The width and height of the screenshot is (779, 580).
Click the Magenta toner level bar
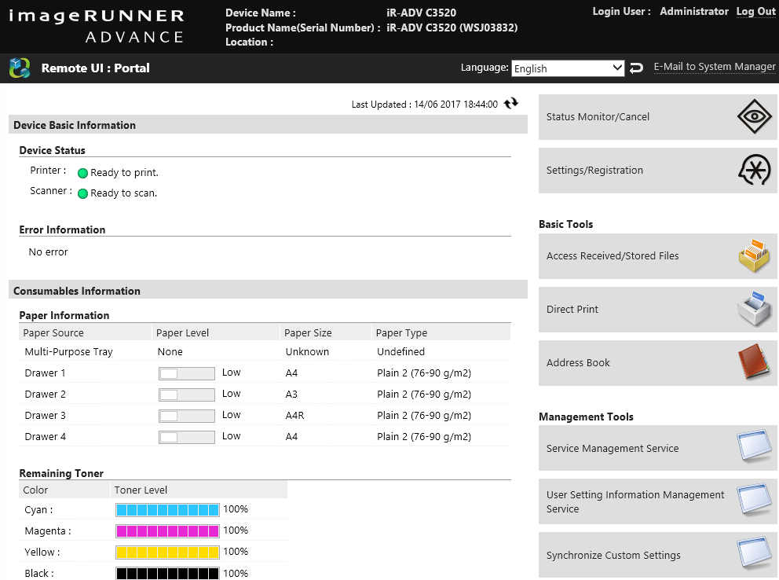point(167,531)
